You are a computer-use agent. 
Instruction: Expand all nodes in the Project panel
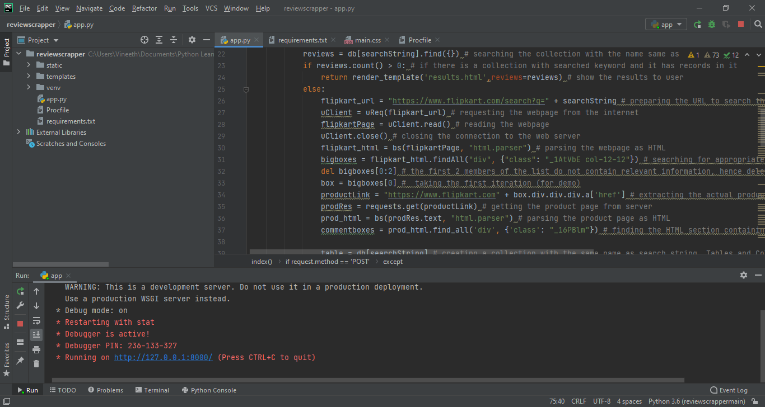point(159,40)
